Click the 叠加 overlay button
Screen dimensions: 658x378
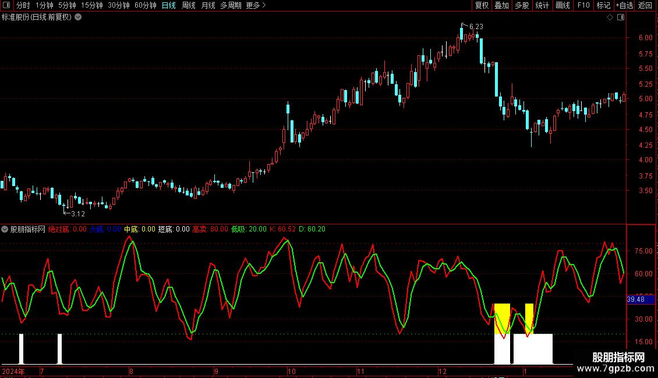click(502, 5)
